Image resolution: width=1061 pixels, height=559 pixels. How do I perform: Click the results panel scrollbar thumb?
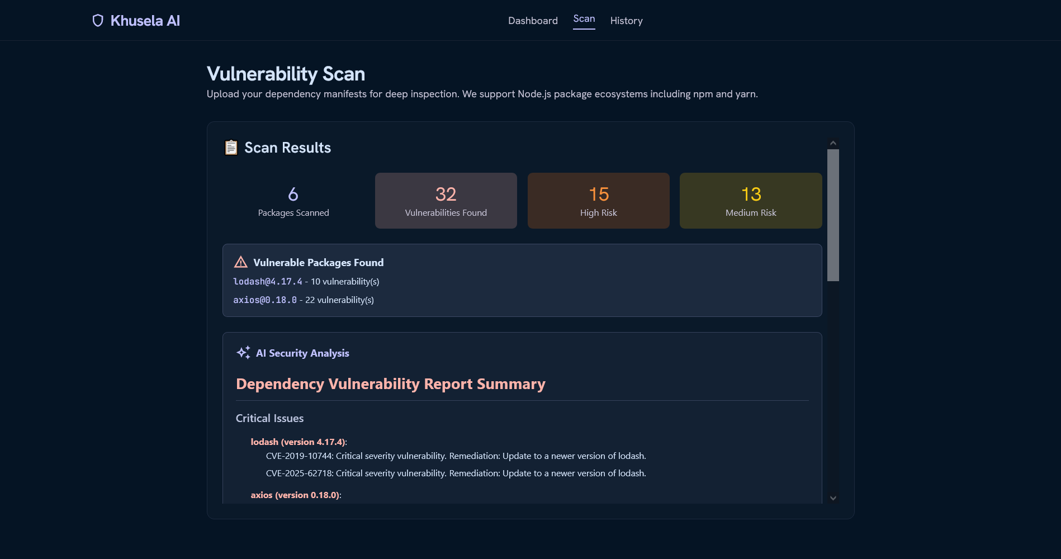tap(833, 215)
